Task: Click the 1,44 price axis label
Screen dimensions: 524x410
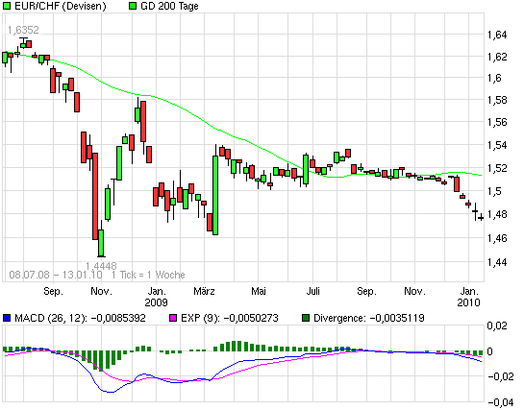Action: pyautogui.click(x=497, y=262)
